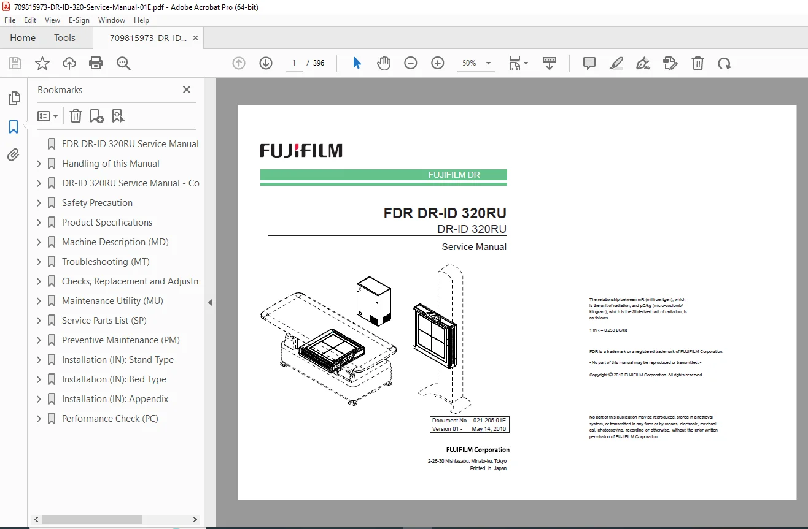The width and height of the screenshot is (808, 529).
Task: Zoom out with the minus icon
Action: [x=411, y=63]
